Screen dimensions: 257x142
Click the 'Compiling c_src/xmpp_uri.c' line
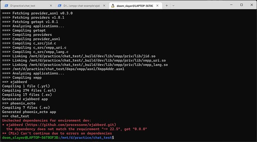[x=34, y=47]
